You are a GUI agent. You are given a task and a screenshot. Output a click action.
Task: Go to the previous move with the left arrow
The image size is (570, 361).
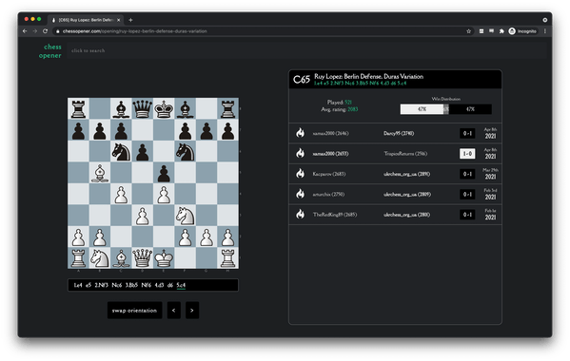174,311
